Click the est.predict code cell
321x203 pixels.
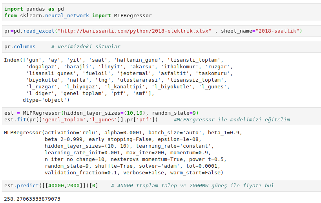click(162, 186)
